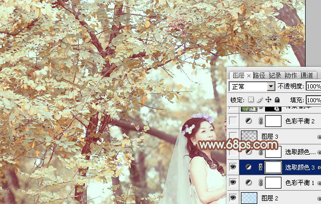This screenshot has height=204, width=321.
Task: Close the 图层 tab with its x
Action: (249, 76)
